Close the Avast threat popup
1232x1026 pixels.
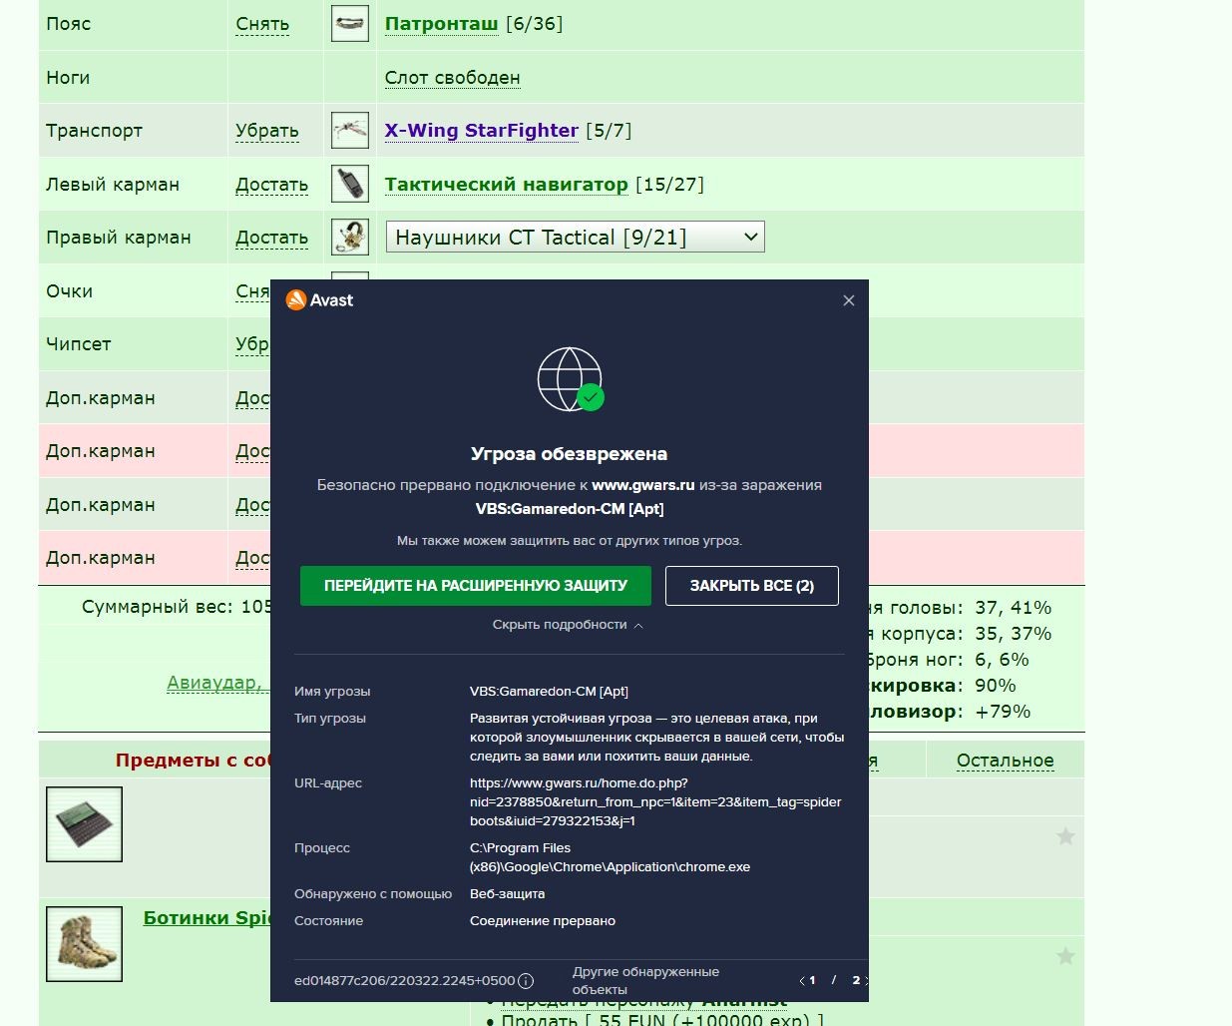(x=849, y=300)
